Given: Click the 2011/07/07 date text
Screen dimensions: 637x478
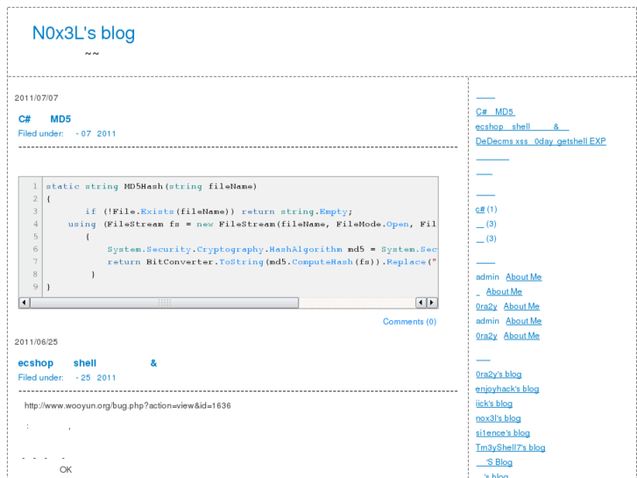Looking at the screenshot, I should coord(37,98).
